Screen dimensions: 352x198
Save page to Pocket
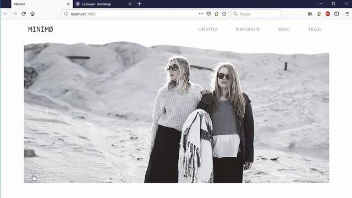point(209,14)
